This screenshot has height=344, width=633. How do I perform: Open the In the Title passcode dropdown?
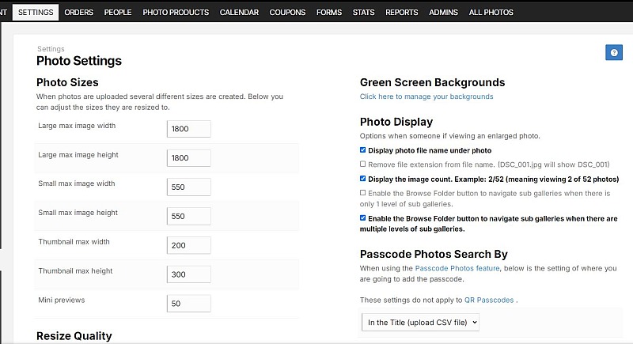point(420,322)
